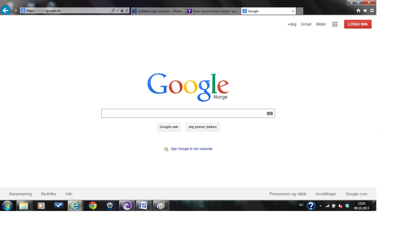Viewport: 416px width, 239px height.
Task: Click the Google Norge logo
Action: click(188, 87)
